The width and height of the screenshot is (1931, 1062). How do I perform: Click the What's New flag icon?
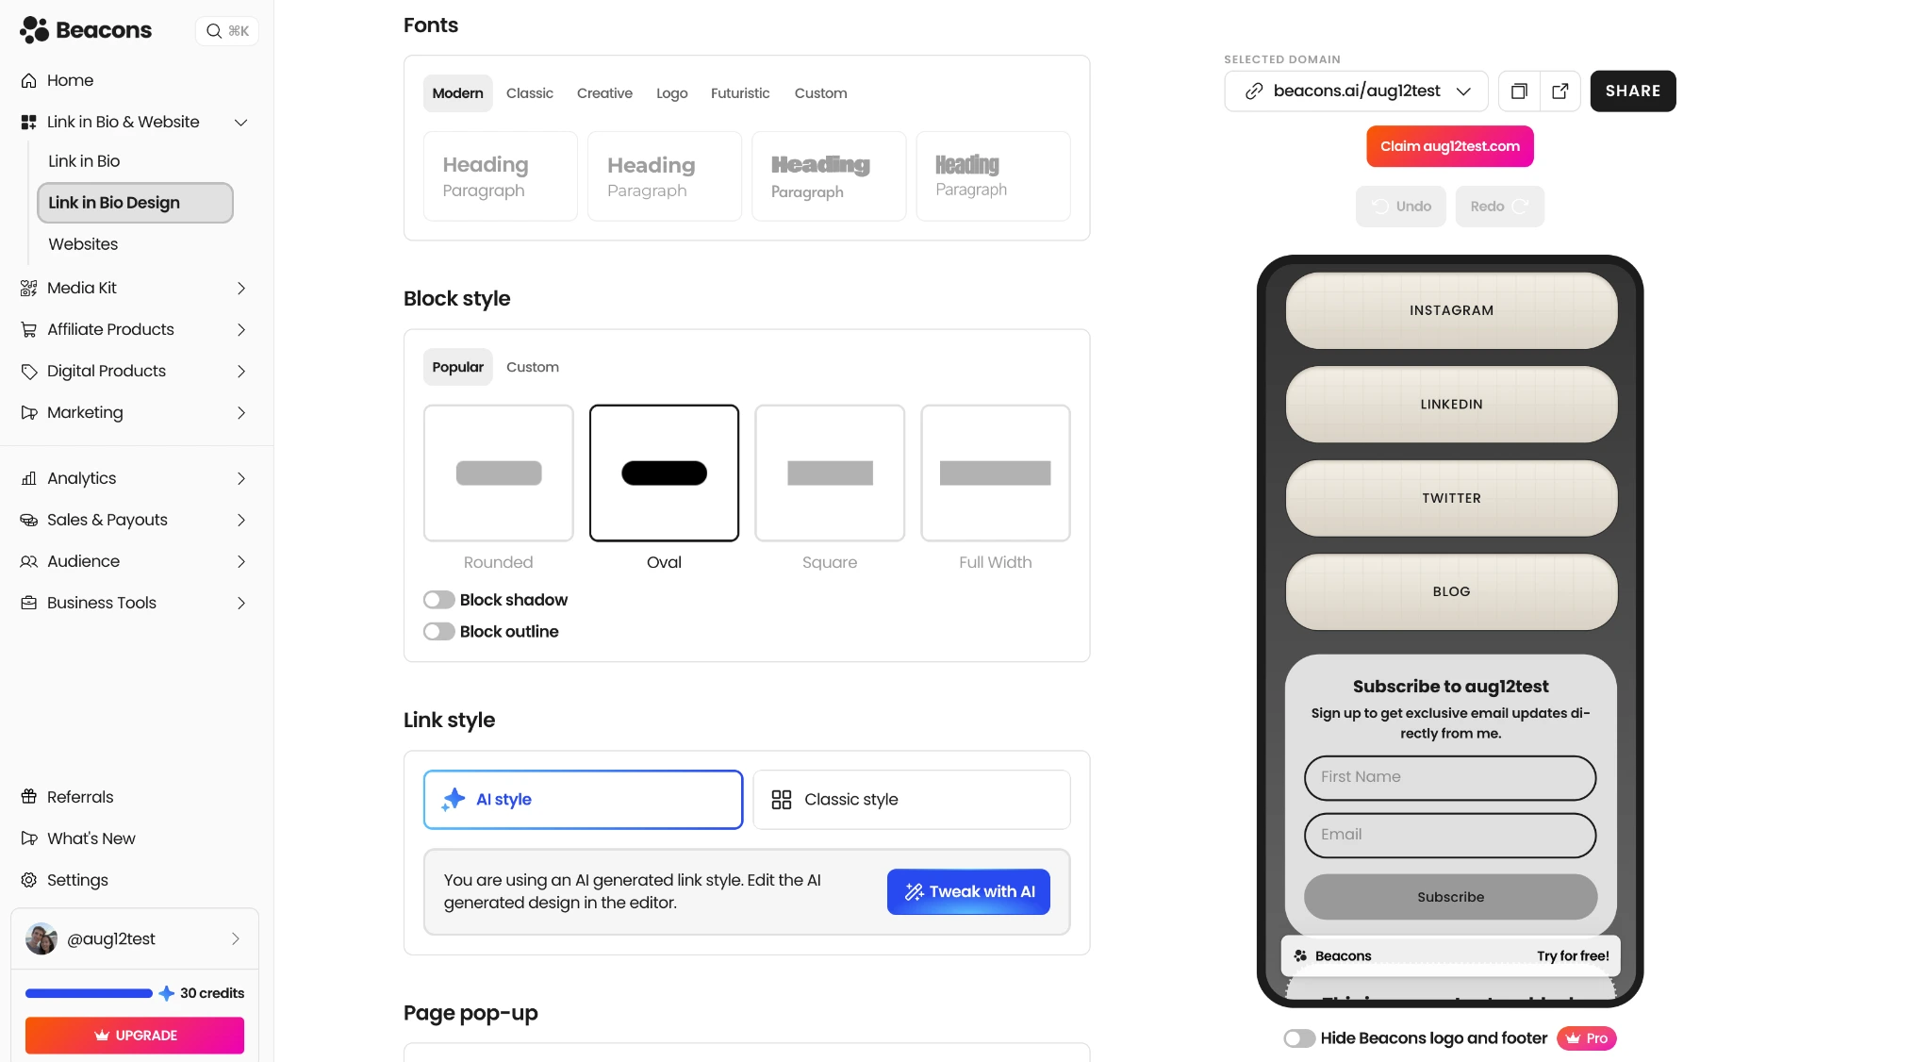tap(29, 838)
